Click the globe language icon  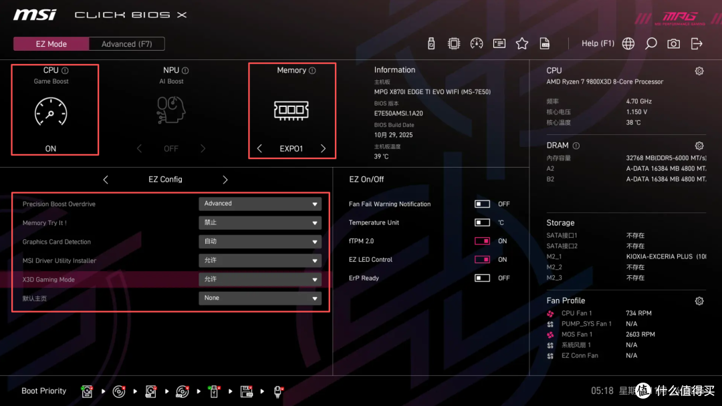(628, 43)
